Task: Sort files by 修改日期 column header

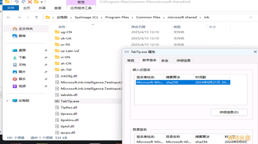Action: (138, 27)
